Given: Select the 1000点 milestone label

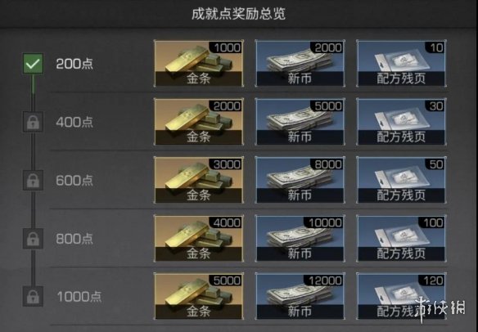Looking at the screenshot, I should pos(79,296).
